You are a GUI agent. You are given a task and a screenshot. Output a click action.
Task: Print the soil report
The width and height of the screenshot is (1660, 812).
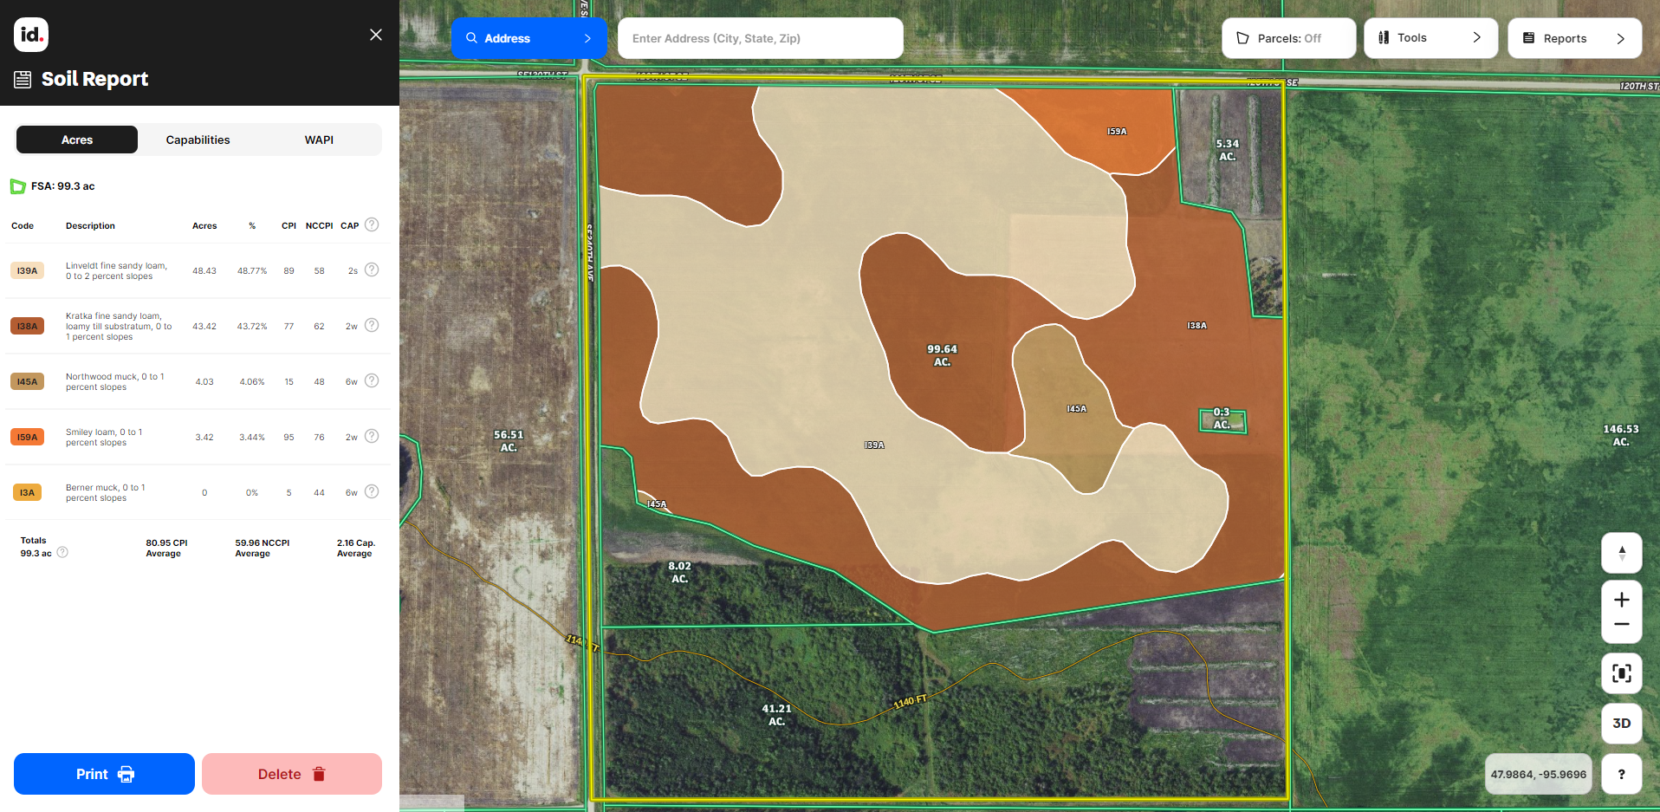click(x=104, y=774)
